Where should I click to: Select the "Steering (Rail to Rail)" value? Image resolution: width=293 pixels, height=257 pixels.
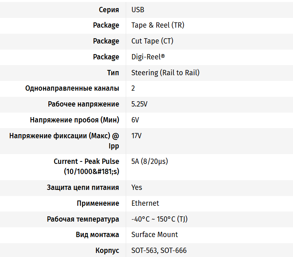tap(165, 73)
